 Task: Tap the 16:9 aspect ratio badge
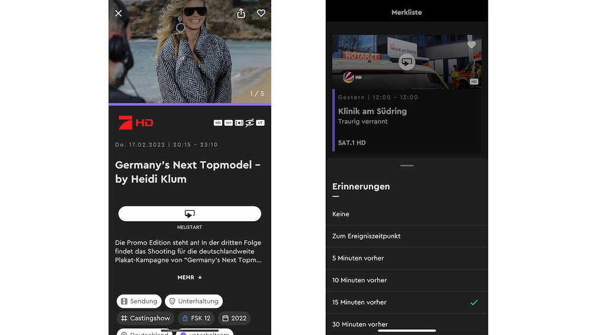click(x=228, y=123)
